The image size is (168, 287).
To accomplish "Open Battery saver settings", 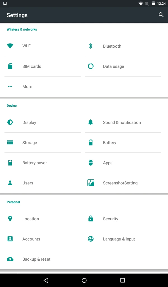I will [x=42, y=163].
